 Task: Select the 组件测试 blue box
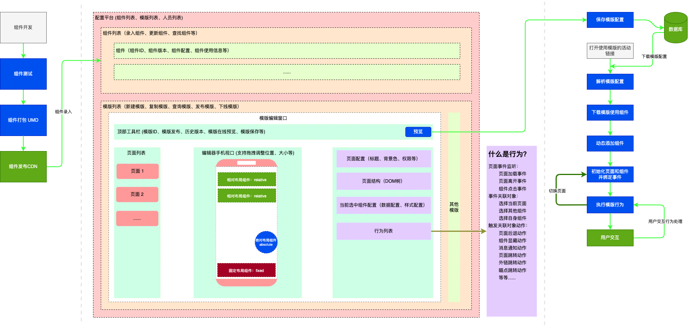point(23,74)
